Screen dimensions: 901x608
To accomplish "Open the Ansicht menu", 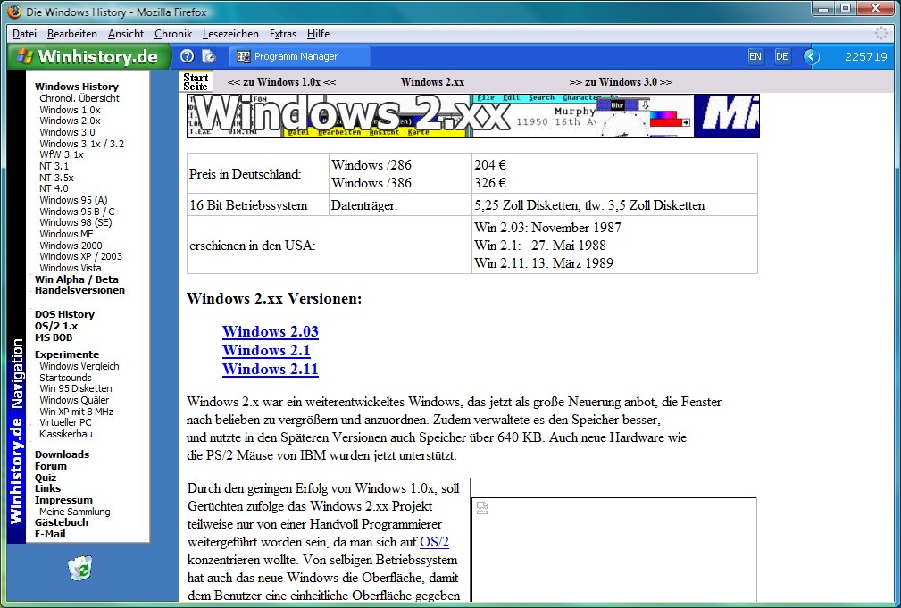I will coord(126,34).
